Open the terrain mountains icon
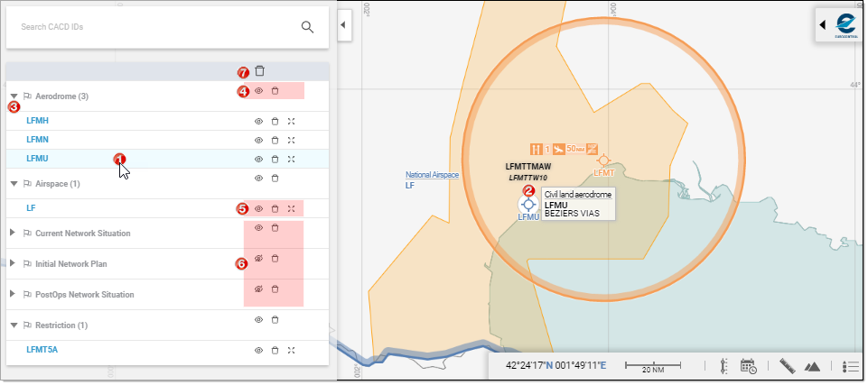868x385 pixels. click(x=812, y=366)
